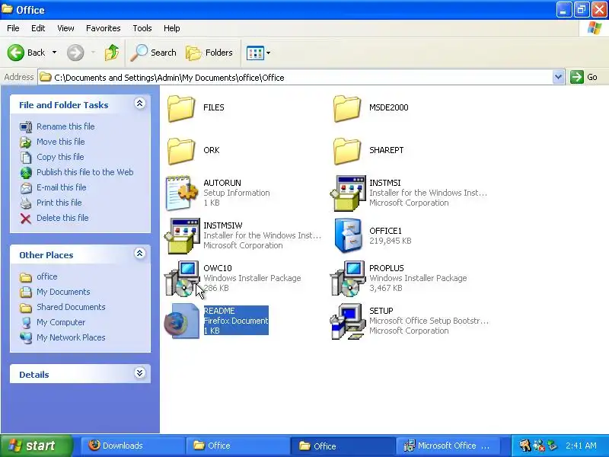Click Publish this file to the Web

click(85, 172)
